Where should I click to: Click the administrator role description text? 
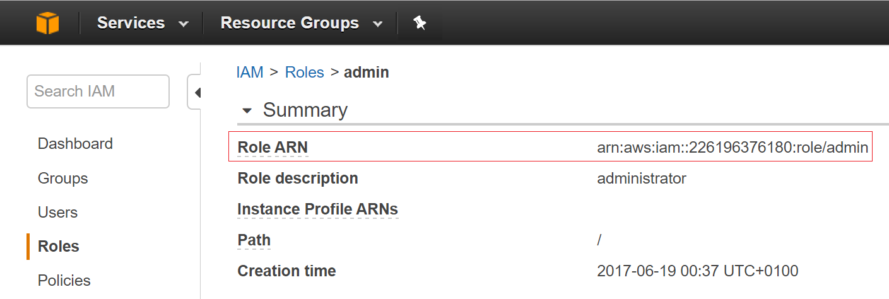coord(641,179)
